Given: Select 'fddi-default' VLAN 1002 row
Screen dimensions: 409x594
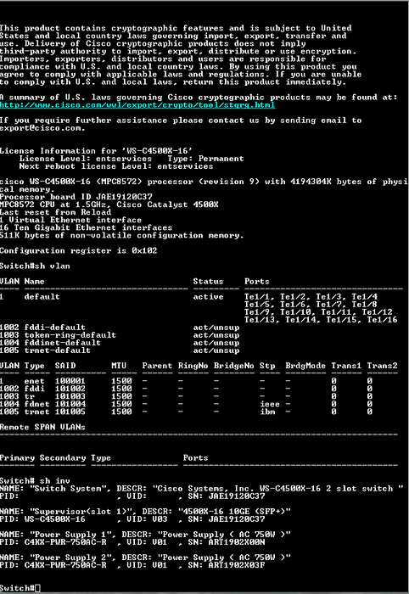Looking at the screenshot, I should pyautogui.click(x=120, y=328).
